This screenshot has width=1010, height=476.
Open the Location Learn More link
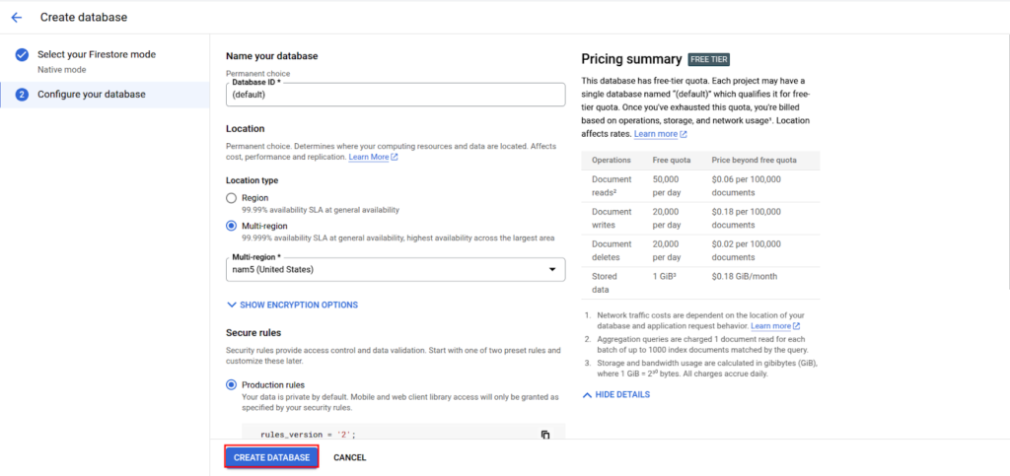[x=373, y=157]
